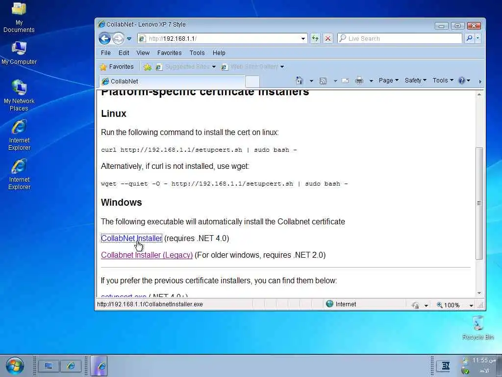
Task: Open My Documents desktop icon
Action: (19, 18)
